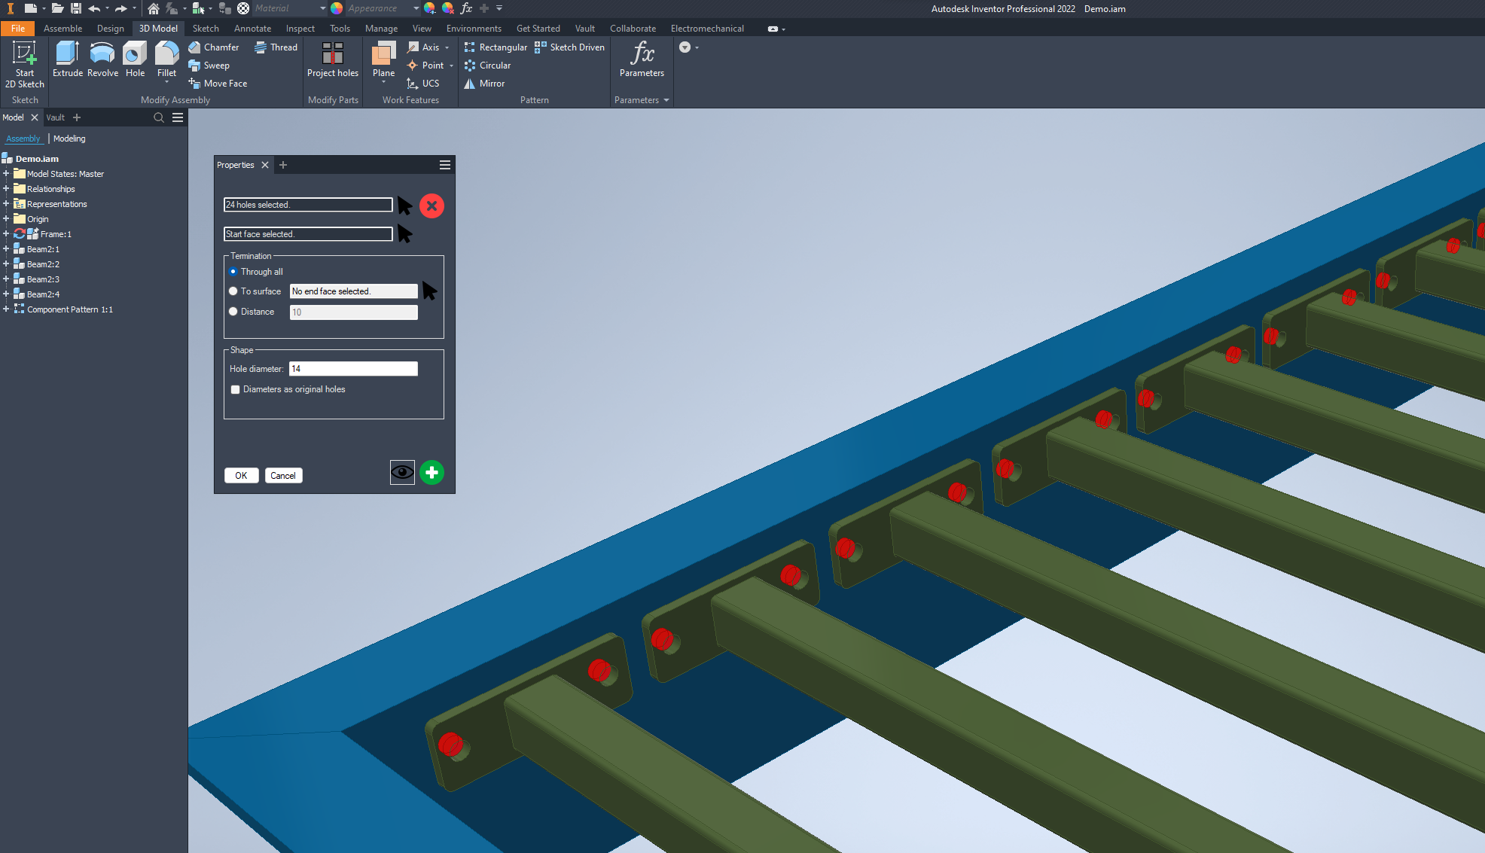The image size is (1485, 853).
Task: Click the Chamfer tool
Action: tap(213, 47)
